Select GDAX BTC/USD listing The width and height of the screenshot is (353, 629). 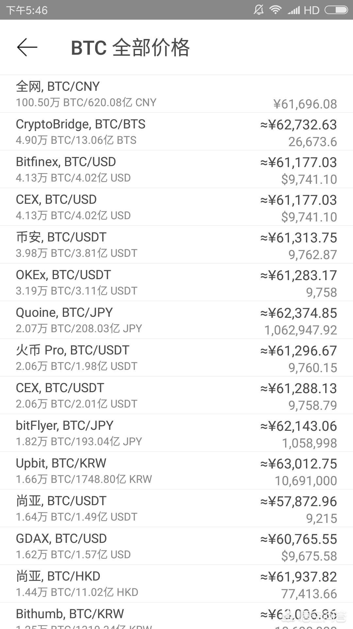click(176, 546)
